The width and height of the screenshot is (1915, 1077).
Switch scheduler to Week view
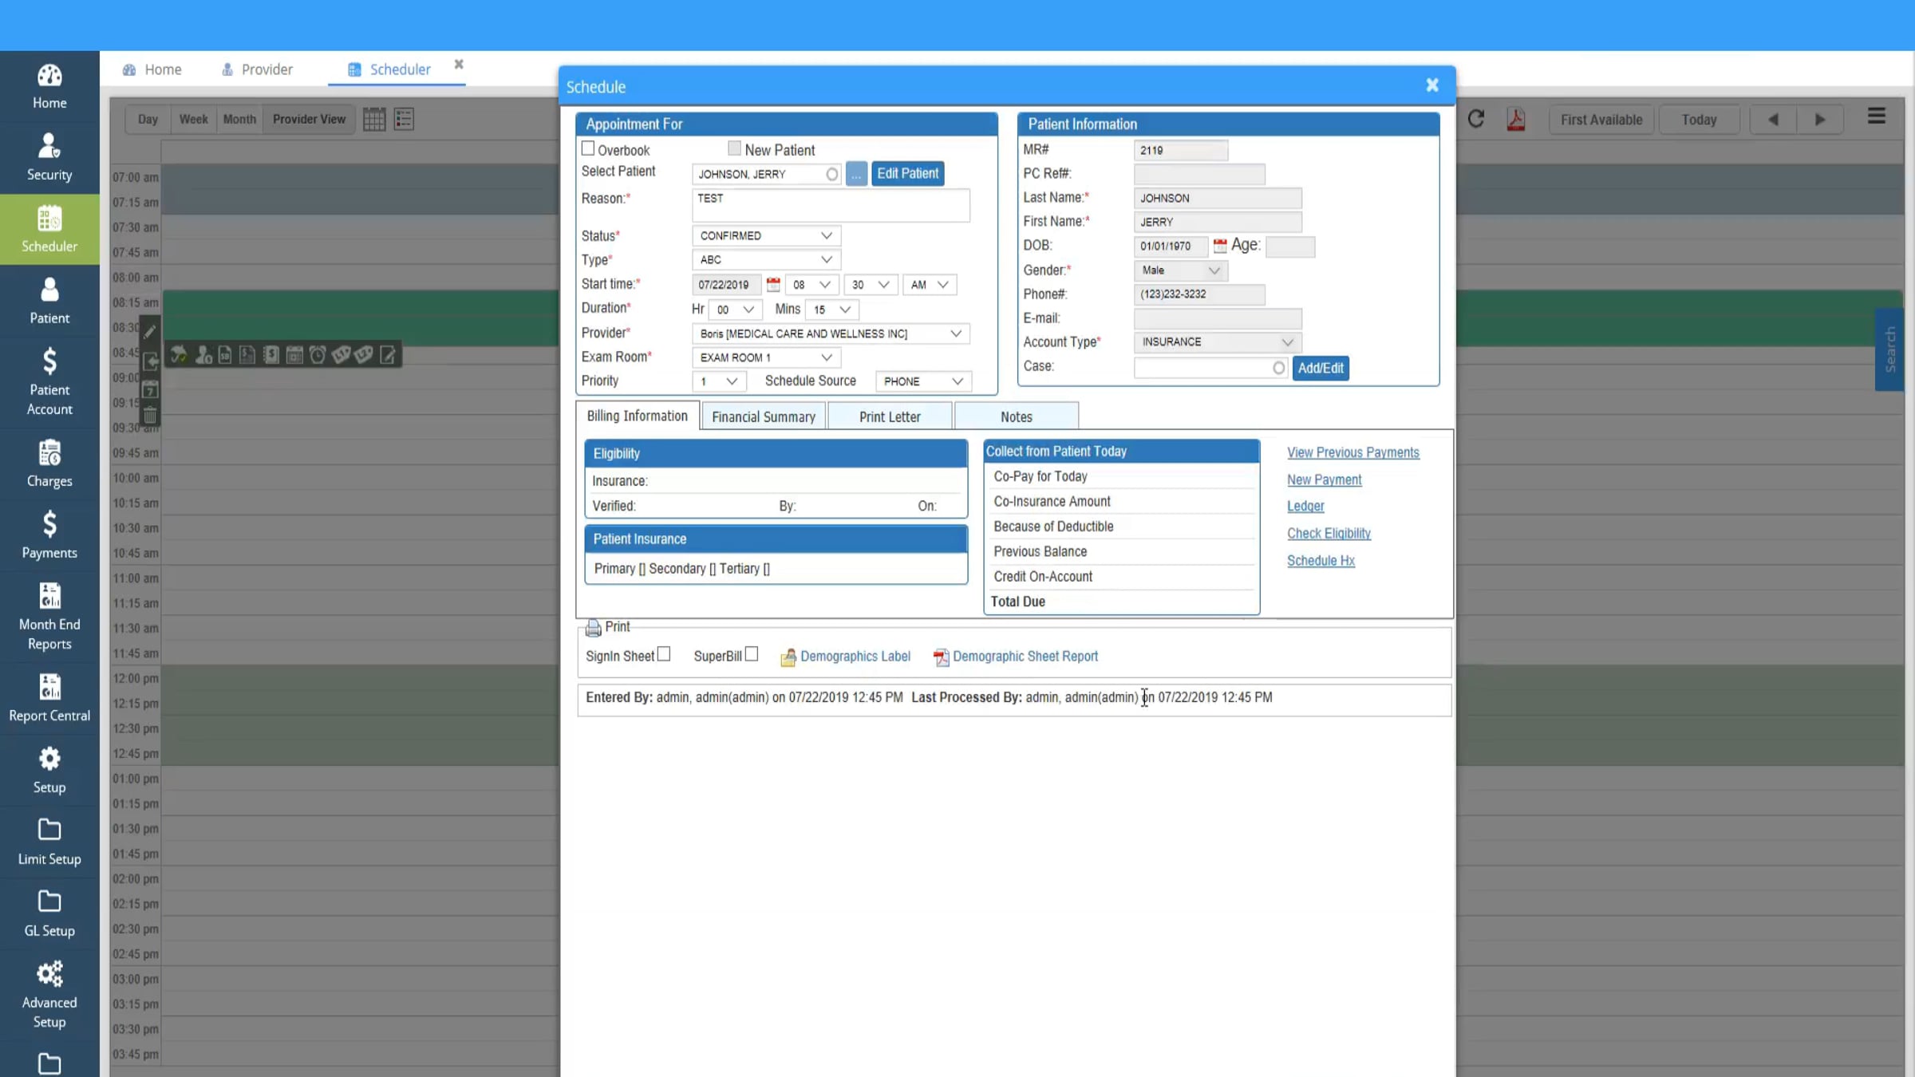tap(193, 119)
